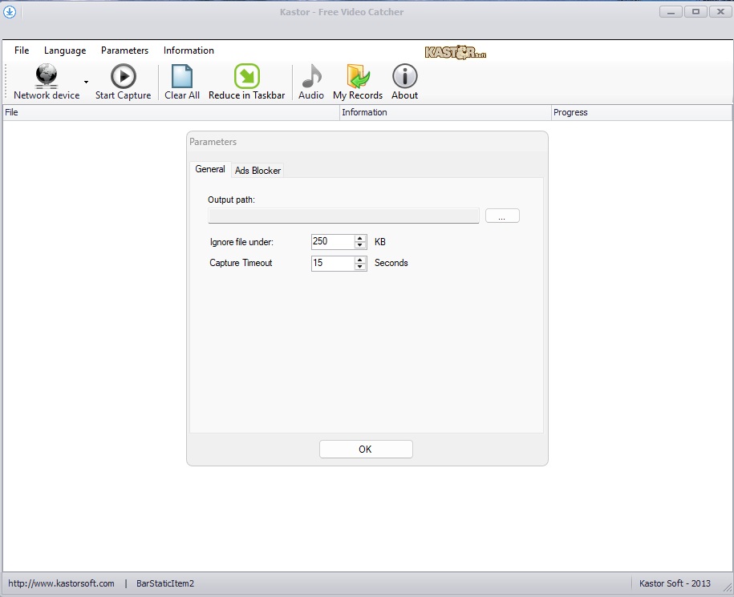The width and height of the screenshot is (734, 597).
Task: Click the output path browse button
Action: (x=502, y=216)
